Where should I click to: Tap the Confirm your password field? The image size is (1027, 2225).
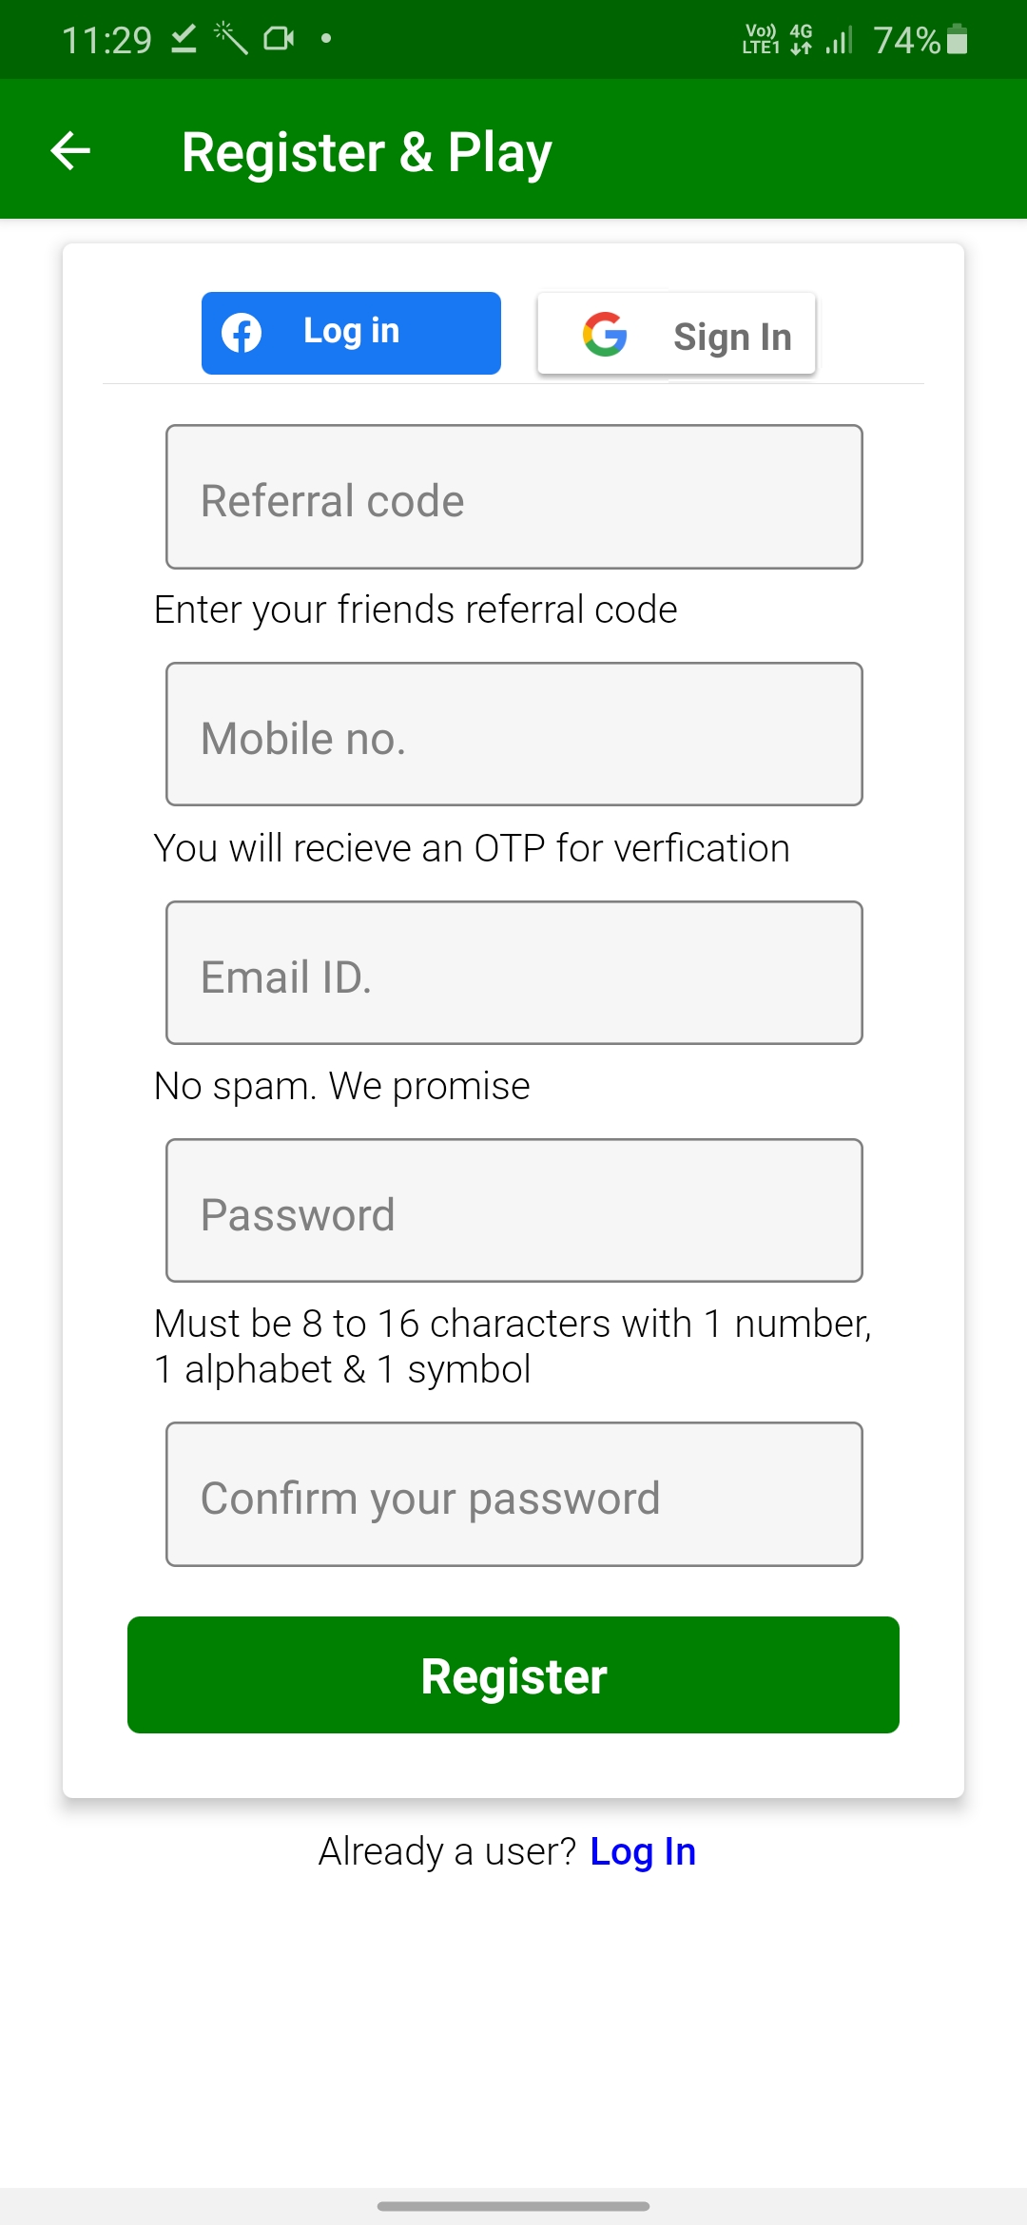pos(514,1494)
